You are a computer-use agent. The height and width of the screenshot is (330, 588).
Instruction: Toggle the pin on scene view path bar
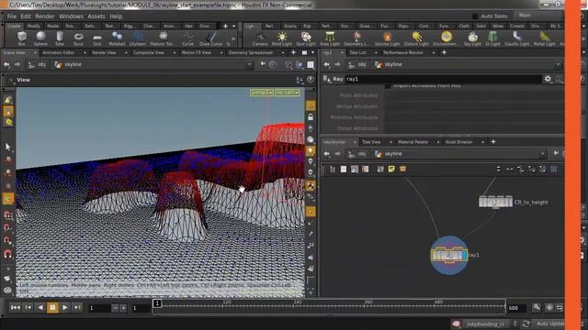263,64
